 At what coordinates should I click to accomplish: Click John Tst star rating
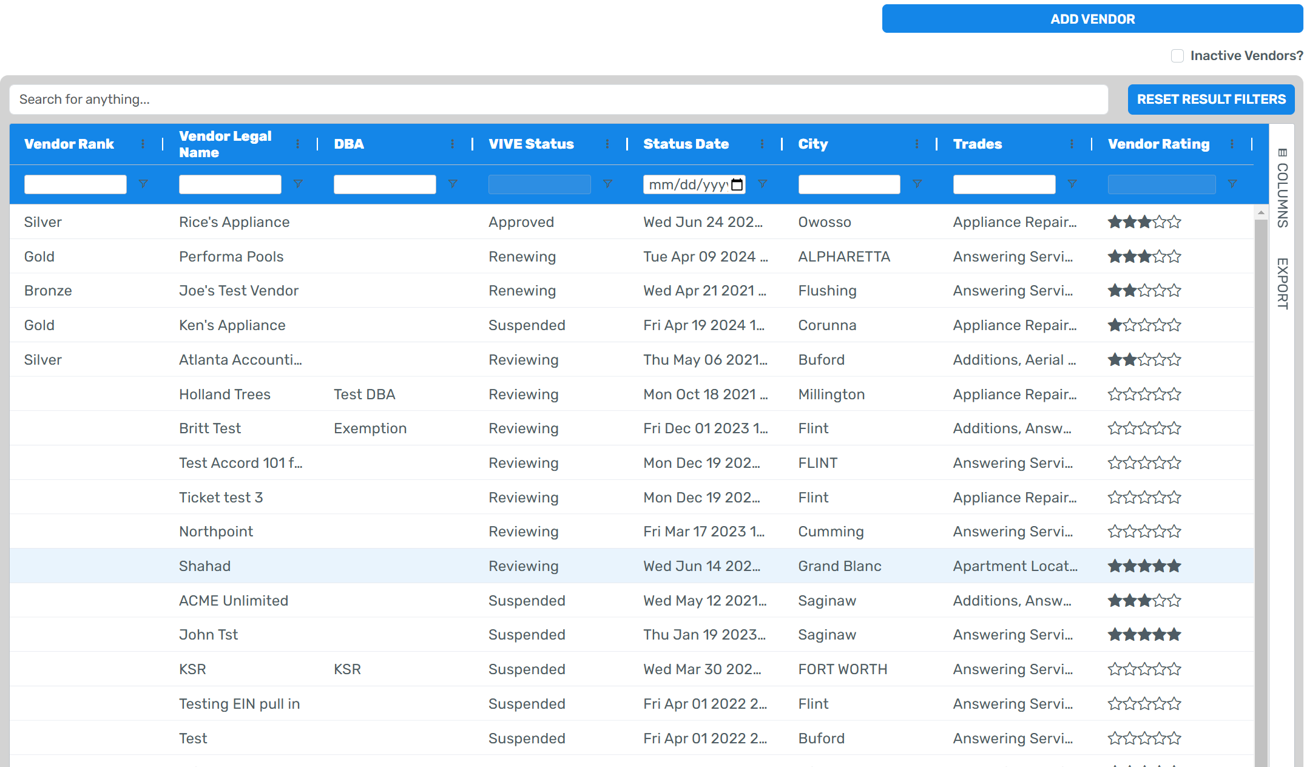(1144, 635)
